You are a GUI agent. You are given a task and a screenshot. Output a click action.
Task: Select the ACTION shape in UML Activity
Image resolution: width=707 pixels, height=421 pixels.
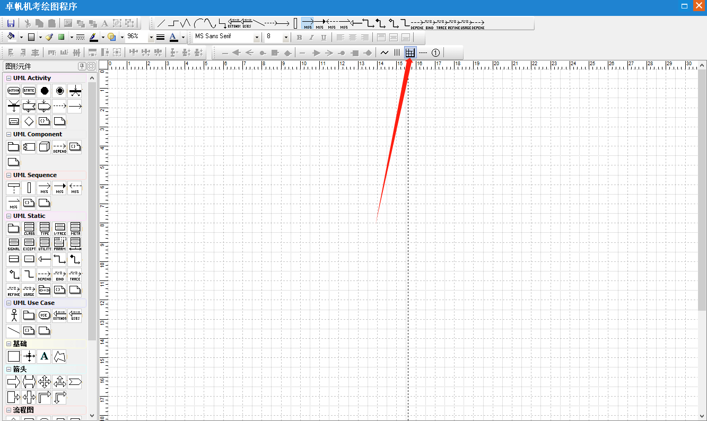(14, 91)
